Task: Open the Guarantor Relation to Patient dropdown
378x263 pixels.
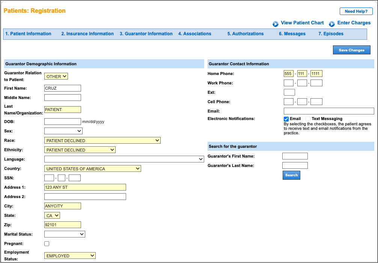Action: (x=56, y=76)
